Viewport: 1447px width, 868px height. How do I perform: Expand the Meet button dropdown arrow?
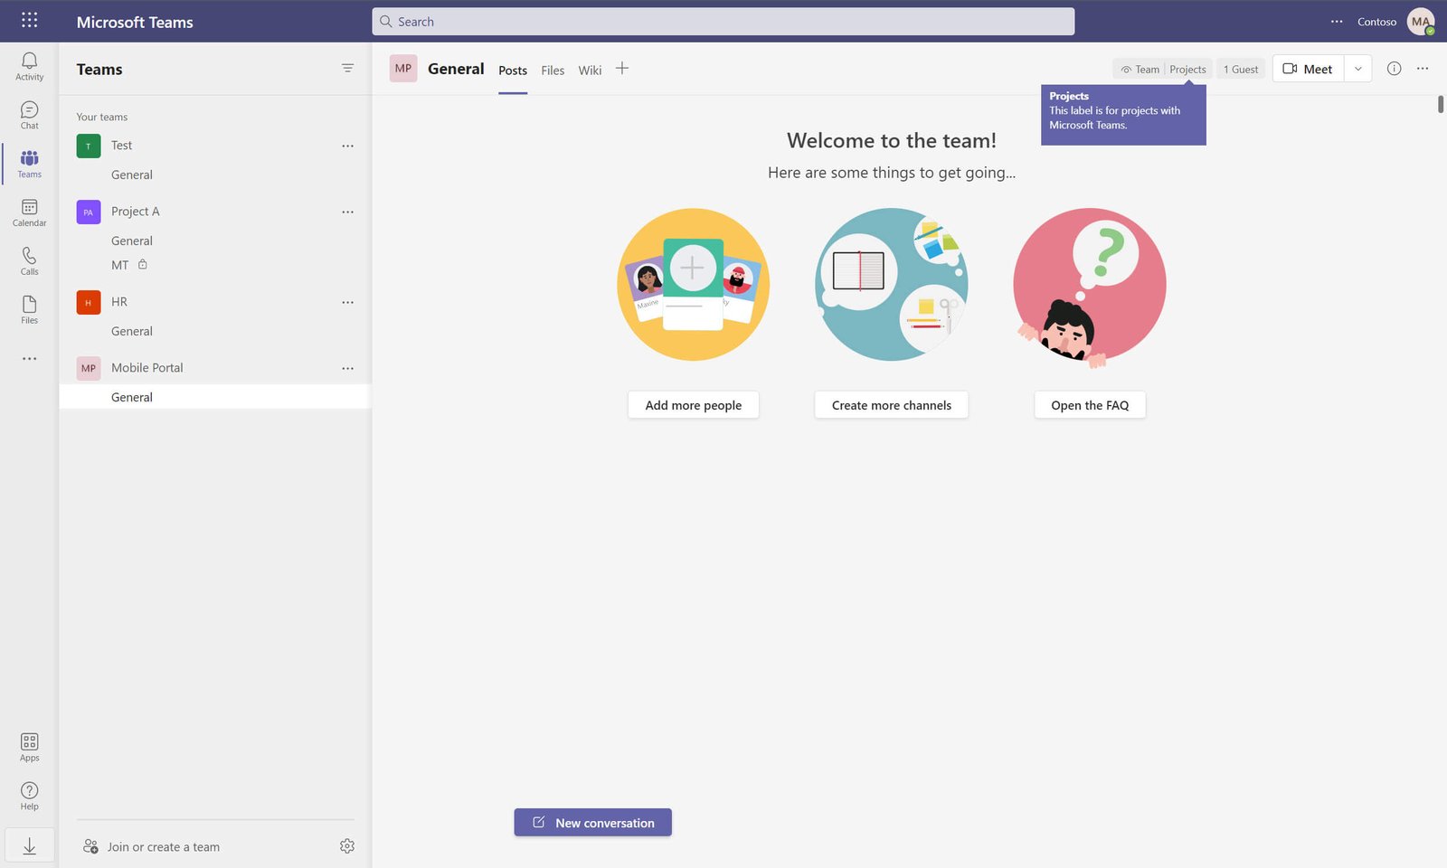pyautogui.click(x=1357, y=69)
